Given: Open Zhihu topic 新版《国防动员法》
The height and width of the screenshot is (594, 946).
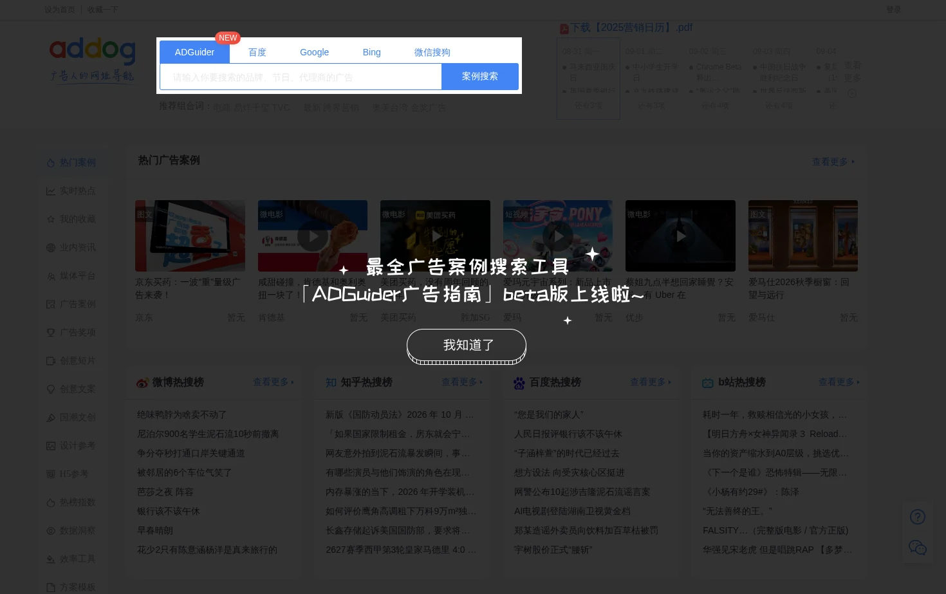Looking at the screenshot, I should tap(400, 415).
